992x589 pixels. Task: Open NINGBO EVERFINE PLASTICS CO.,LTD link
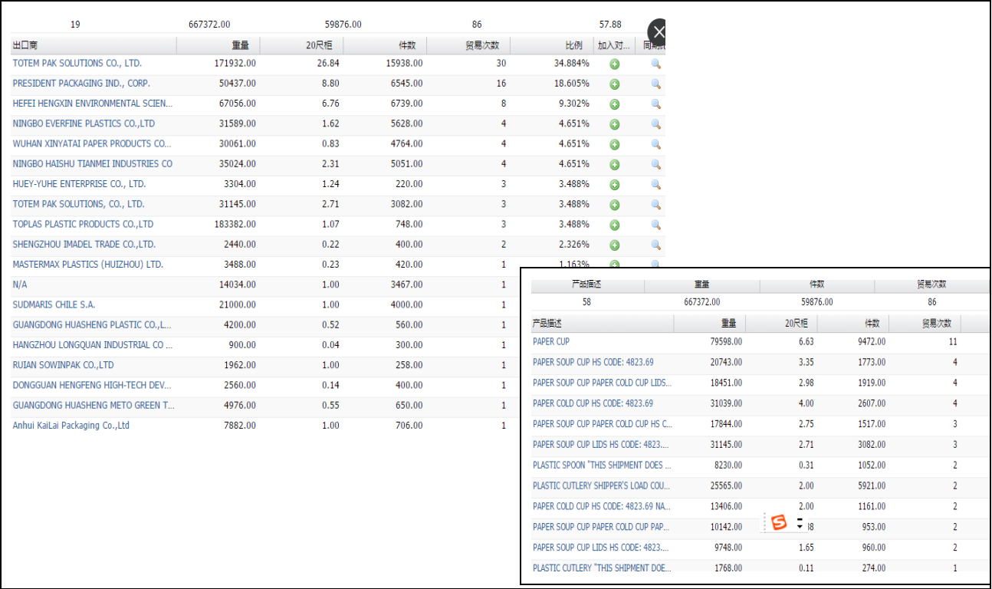84,123
